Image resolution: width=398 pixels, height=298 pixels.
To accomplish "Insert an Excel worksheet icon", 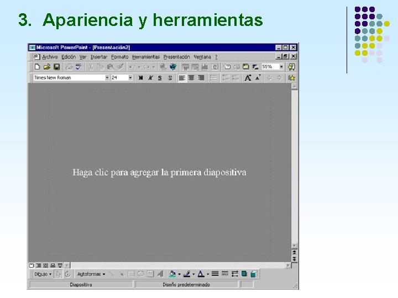I will [195, 67].
